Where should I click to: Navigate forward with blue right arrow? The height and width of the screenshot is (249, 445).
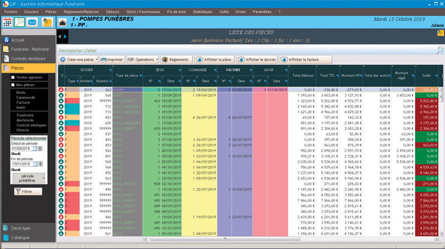[65, 36]
